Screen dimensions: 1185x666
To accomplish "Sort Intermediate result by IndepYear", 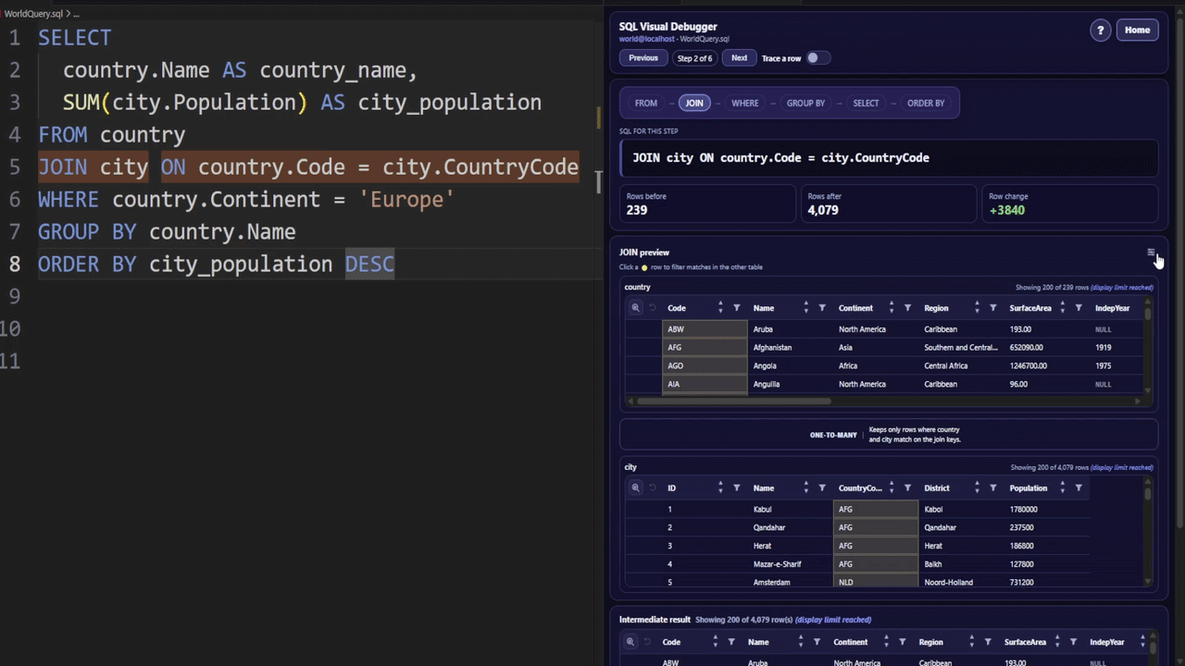I will pyautogui.click(x=1141, y=642).
